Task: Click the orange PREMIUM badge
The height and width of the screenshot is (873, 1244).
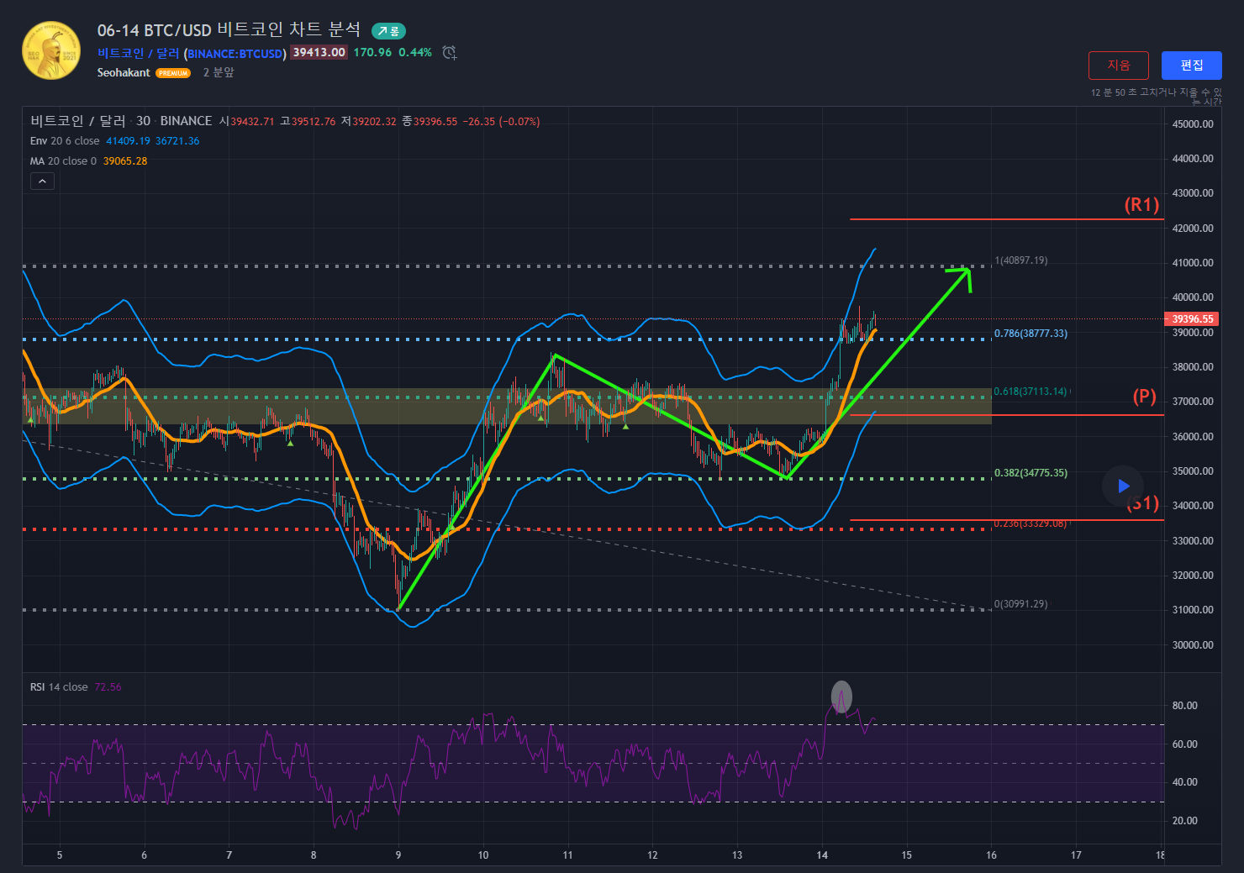Action: (x=173, y=73)
